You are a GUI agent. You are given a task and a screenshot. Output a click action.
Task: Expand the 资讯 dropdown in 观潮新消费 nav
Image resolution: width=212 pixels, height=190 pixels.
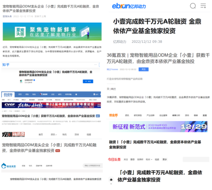pyautogui.click(x=53, y=135)
